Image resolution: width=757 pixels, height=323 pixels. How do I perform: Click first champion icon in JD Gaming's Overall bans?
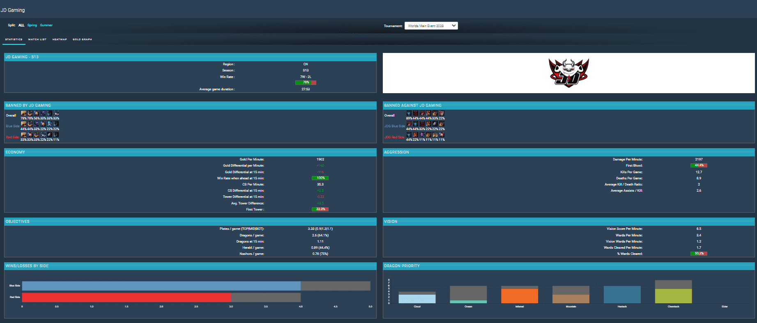[x=23, y=113]
